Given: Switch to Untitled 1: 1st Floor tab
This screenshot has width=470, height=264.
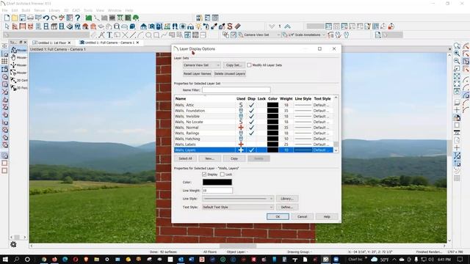Looking at the screenshot, I should pos(51,43).
